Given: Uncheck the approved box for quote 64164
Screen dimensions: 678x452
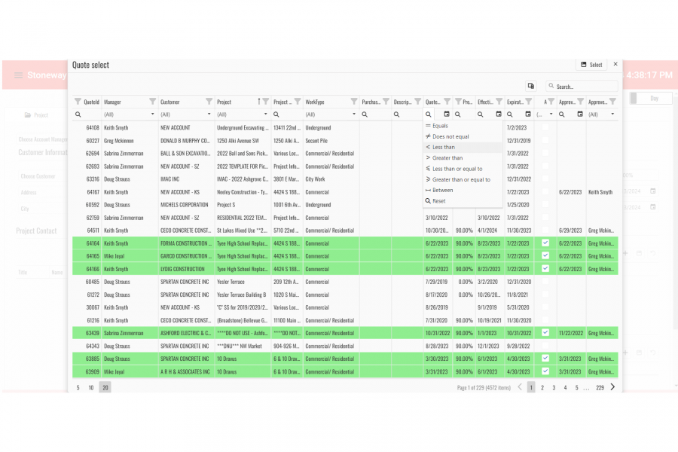Looking at the screenshot, I should point(545,243).
